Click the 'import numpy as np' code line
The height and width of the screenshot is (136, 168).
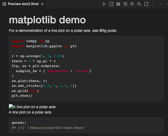click(x=31, y=41)
